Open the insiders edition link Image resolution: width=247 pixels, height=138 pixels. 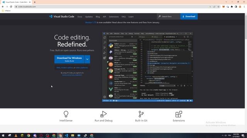coord(67,68)
